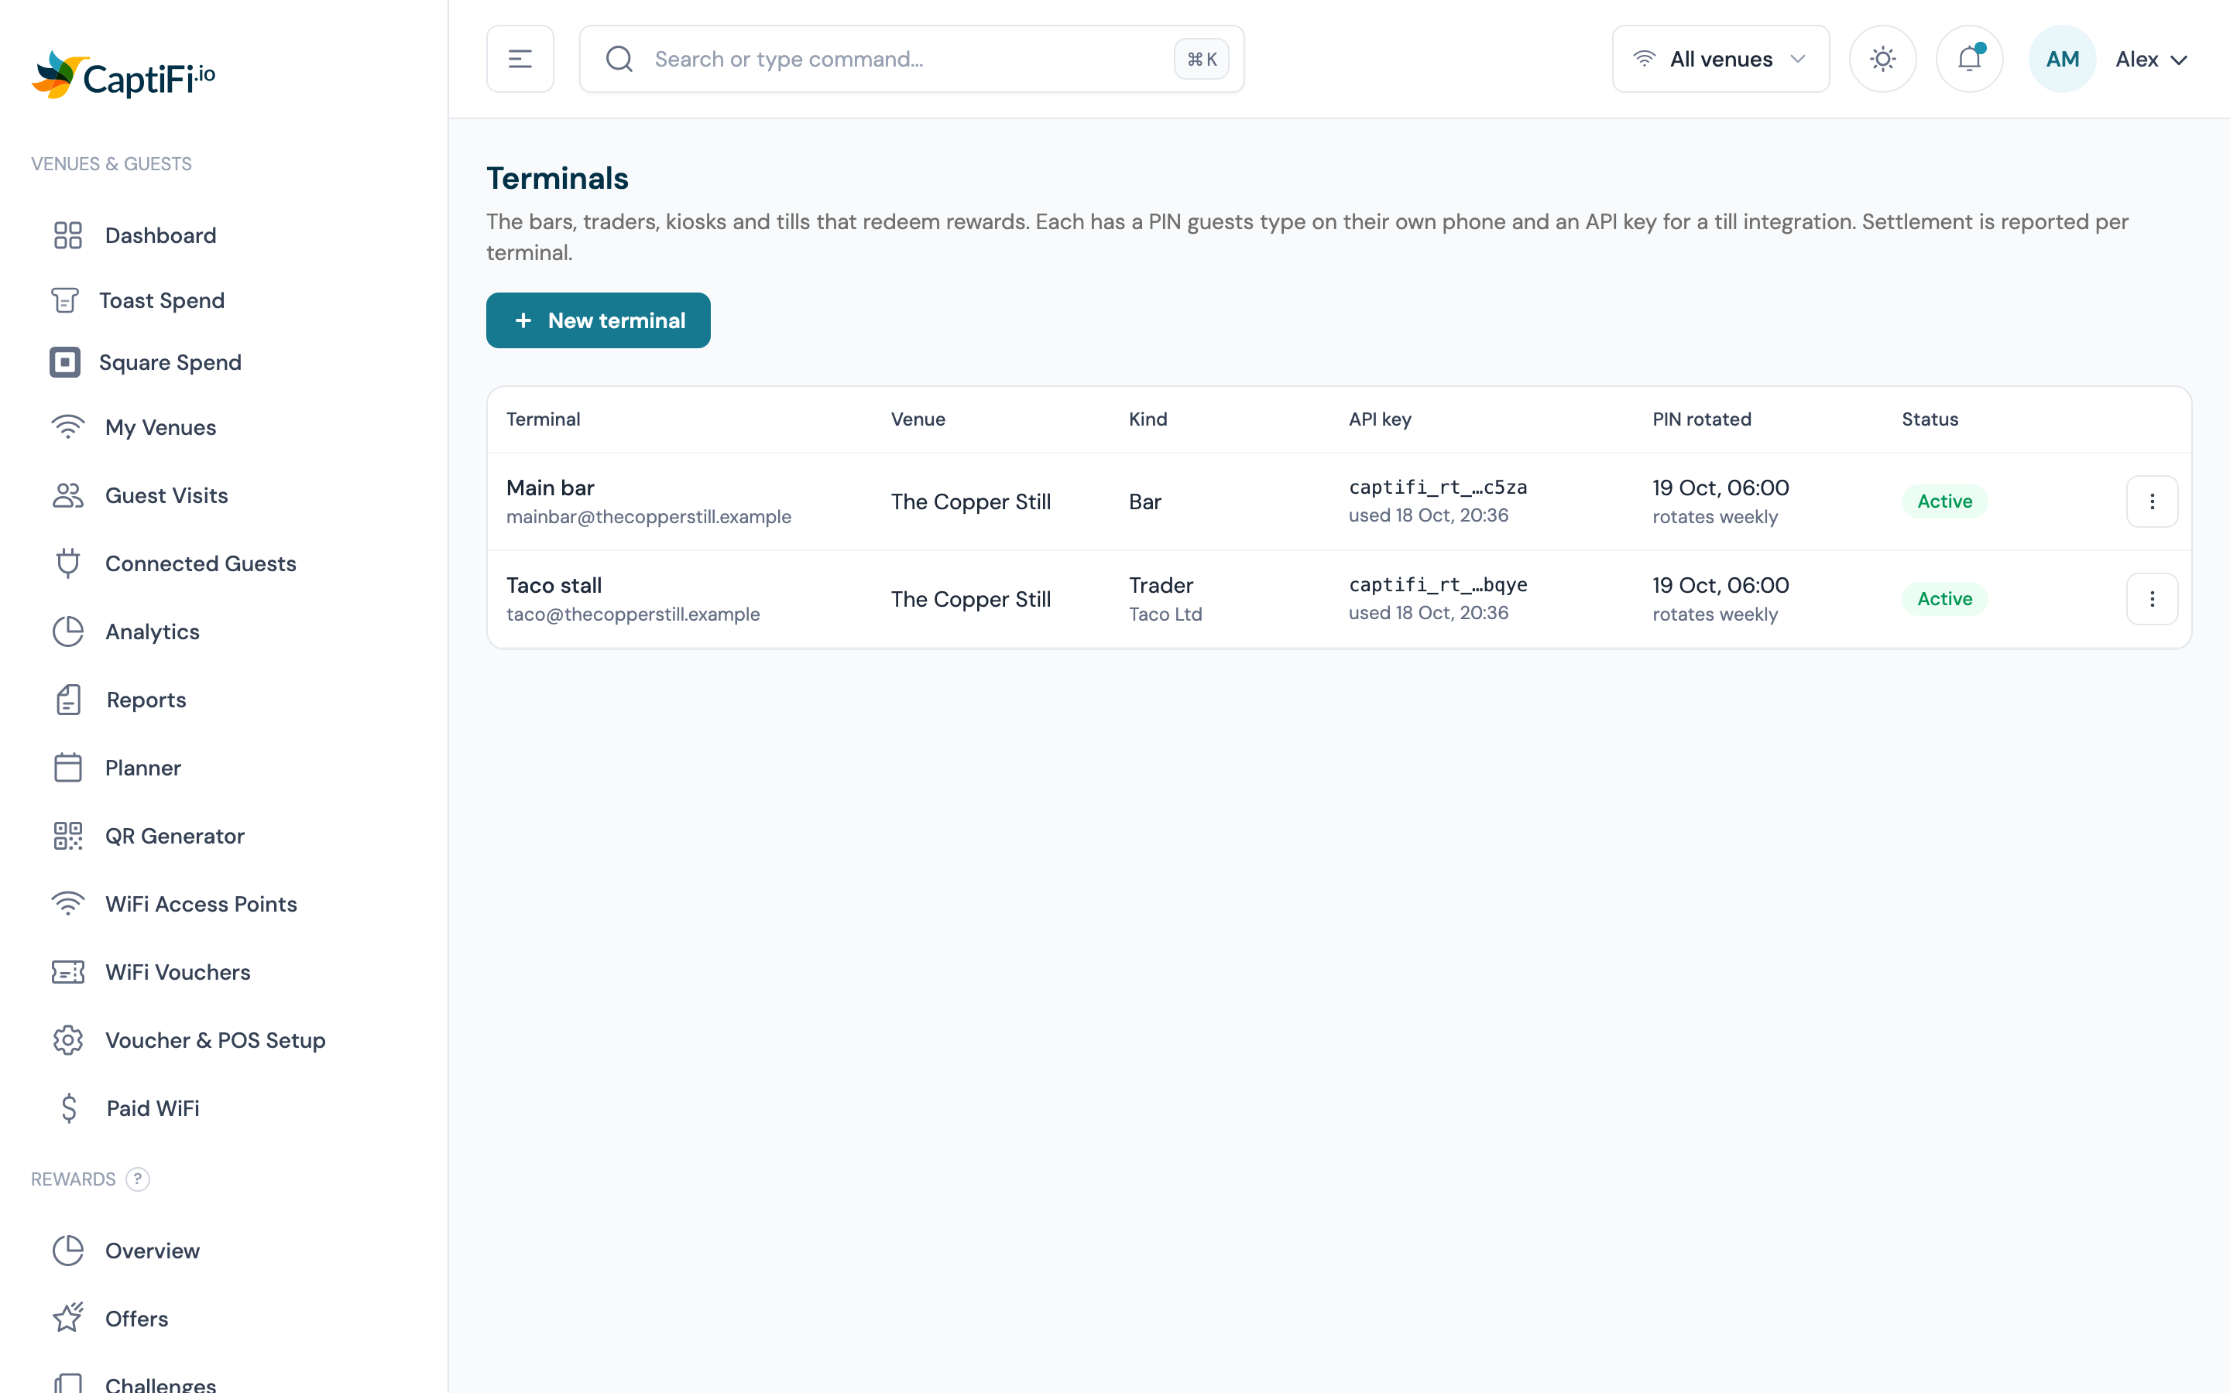Open Connected Guests plug icon
This screenshot has height=1393, width=2230.
pos(67,563)
